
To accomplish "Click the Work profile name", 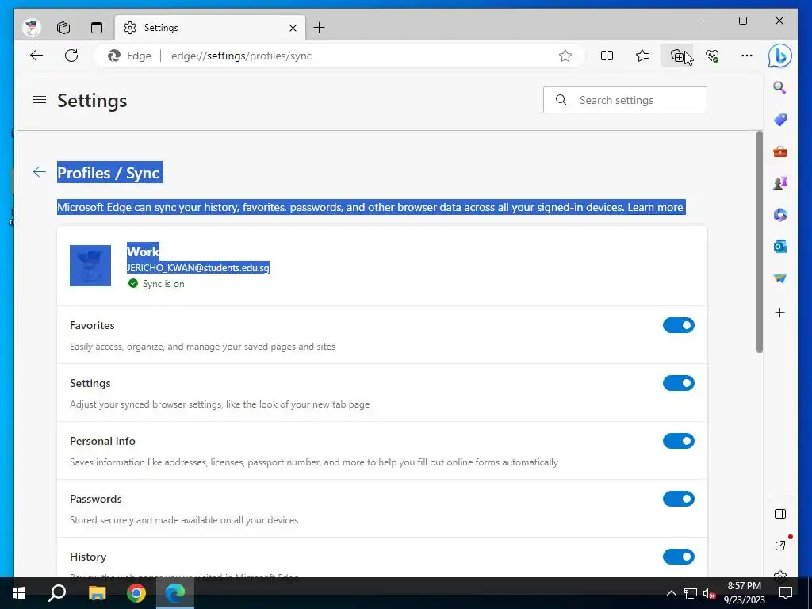I will pyautogui.click(x=143, y=251).
